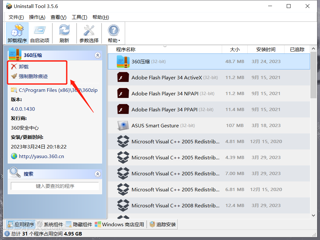Click the 刷新 refresh icon
This screenshot has height=240, width=320.
point(64,33)
